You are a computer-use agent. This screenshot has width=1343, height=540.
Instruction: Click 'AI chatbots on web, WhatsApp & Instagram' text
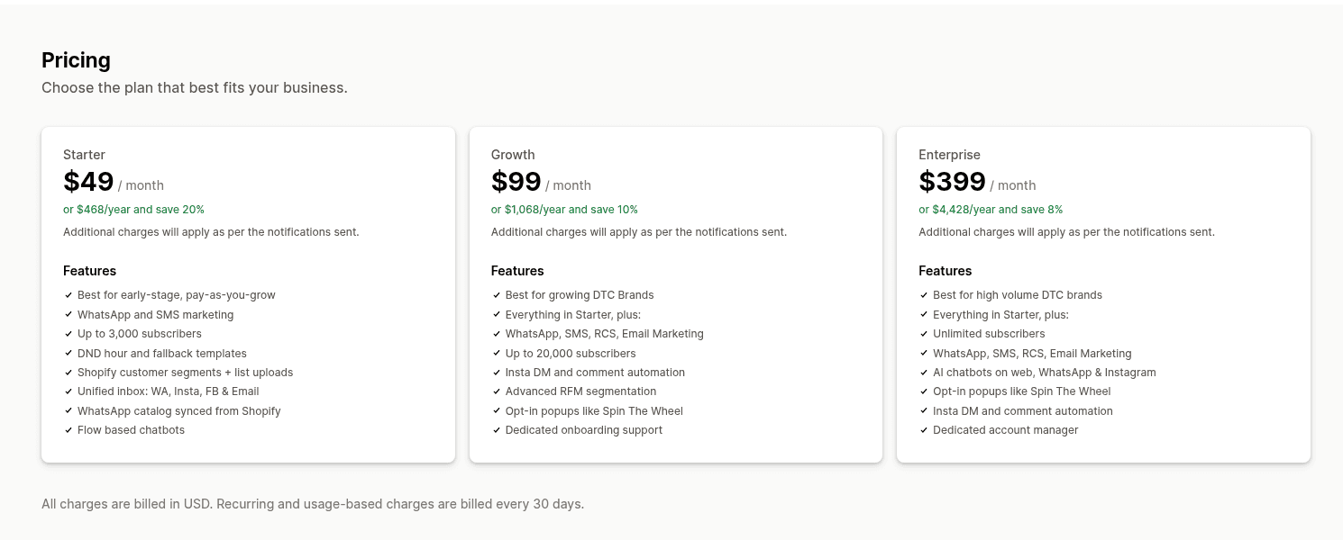[x=1045, y=373]
